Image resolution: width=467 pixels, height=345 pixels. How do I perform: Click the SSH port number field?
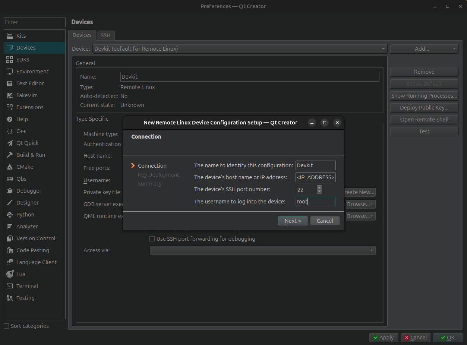306,189
